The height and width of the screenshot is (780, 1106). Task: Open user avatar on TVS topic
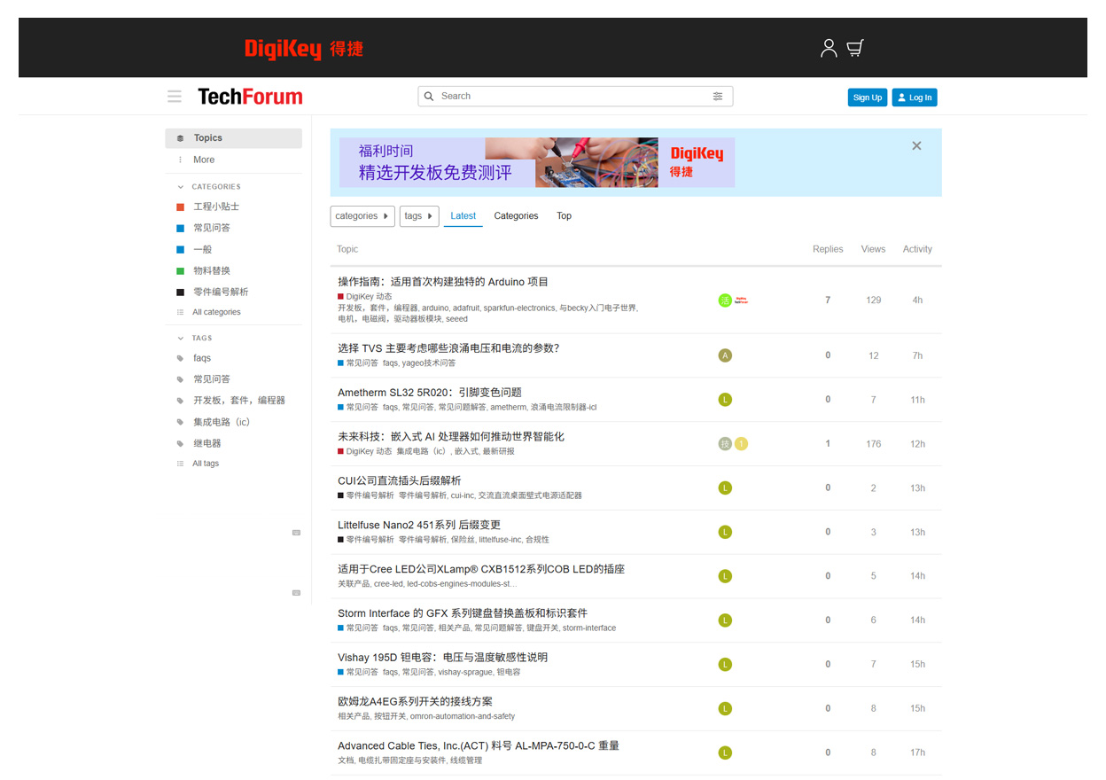pos(725,355)
